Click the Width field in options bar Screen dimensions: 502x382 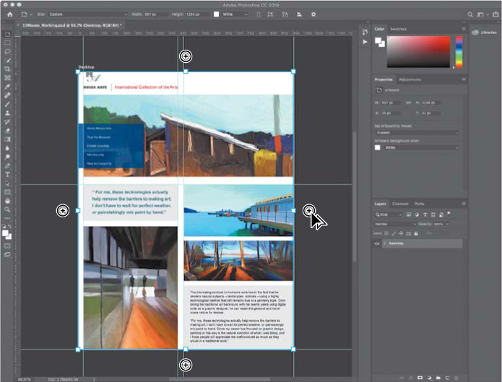[x=155, y=14]
